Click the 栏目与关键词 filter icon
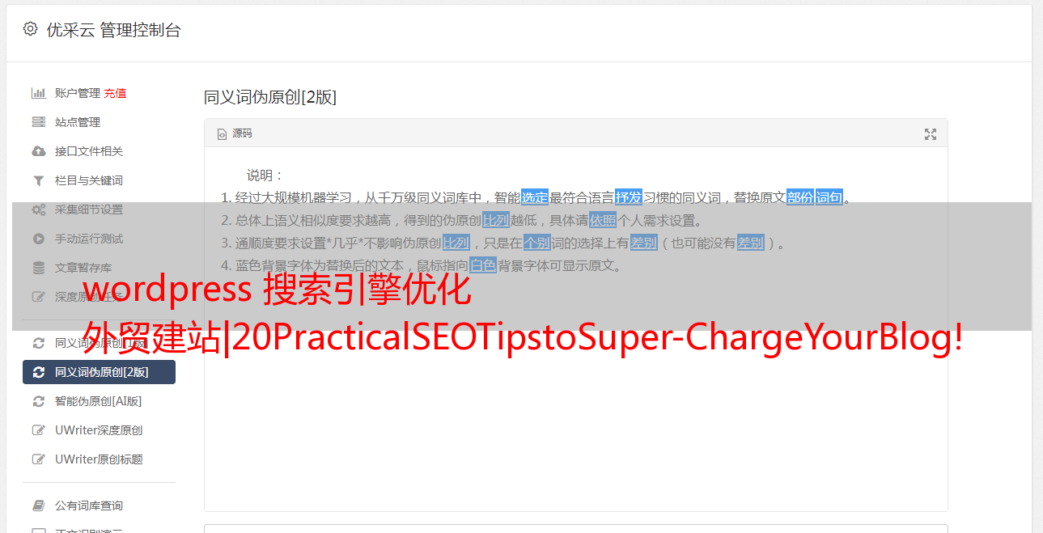 point(38,180)
